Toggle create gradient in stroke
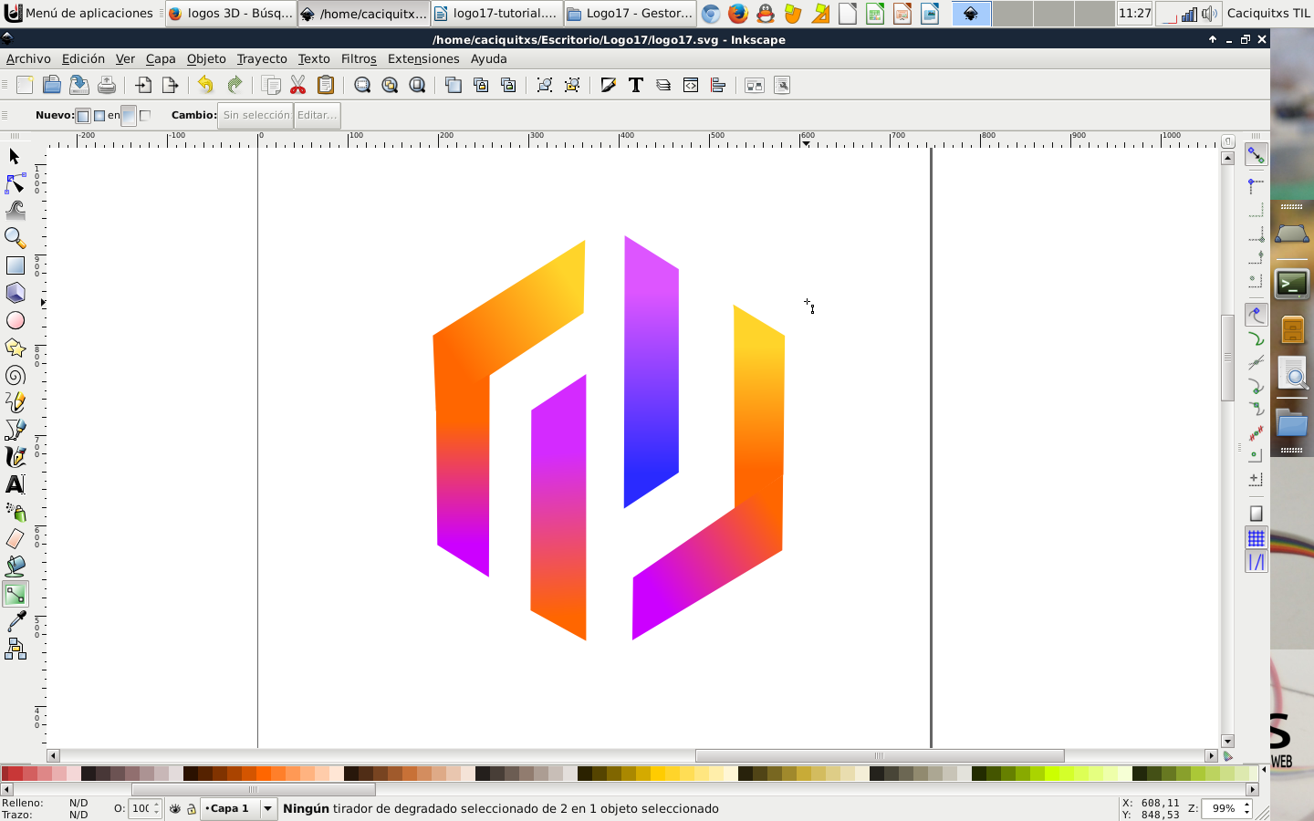1314x821 pixels. pyautogui.click(x=145, y=116)
